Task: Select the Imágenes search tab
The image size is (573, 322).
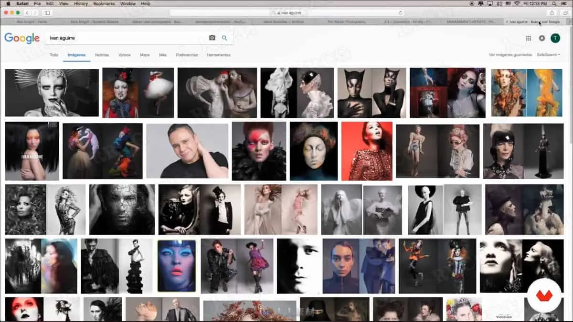Action: point(76,55)
